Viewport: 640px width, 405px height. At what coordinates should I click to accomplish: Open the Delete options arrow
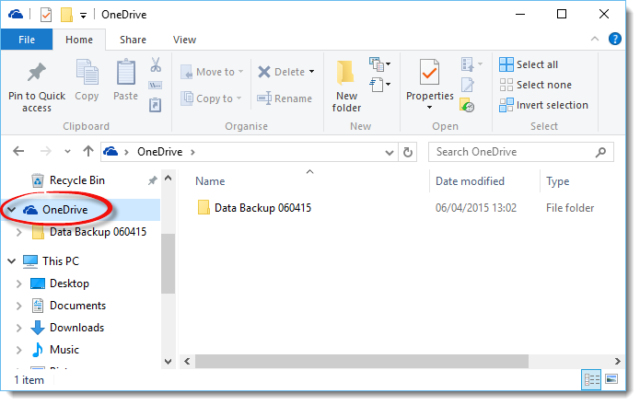312,72
